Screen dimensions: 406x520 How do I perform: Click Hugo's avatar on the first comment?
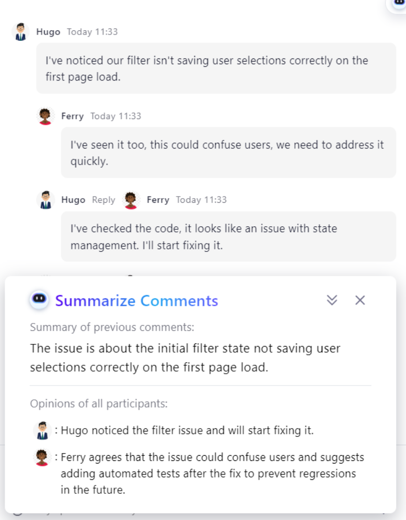21,32
